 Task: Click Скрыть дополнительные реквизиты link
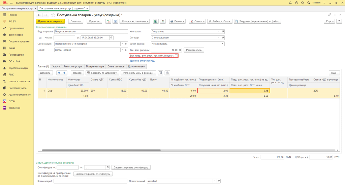[55, 163]
